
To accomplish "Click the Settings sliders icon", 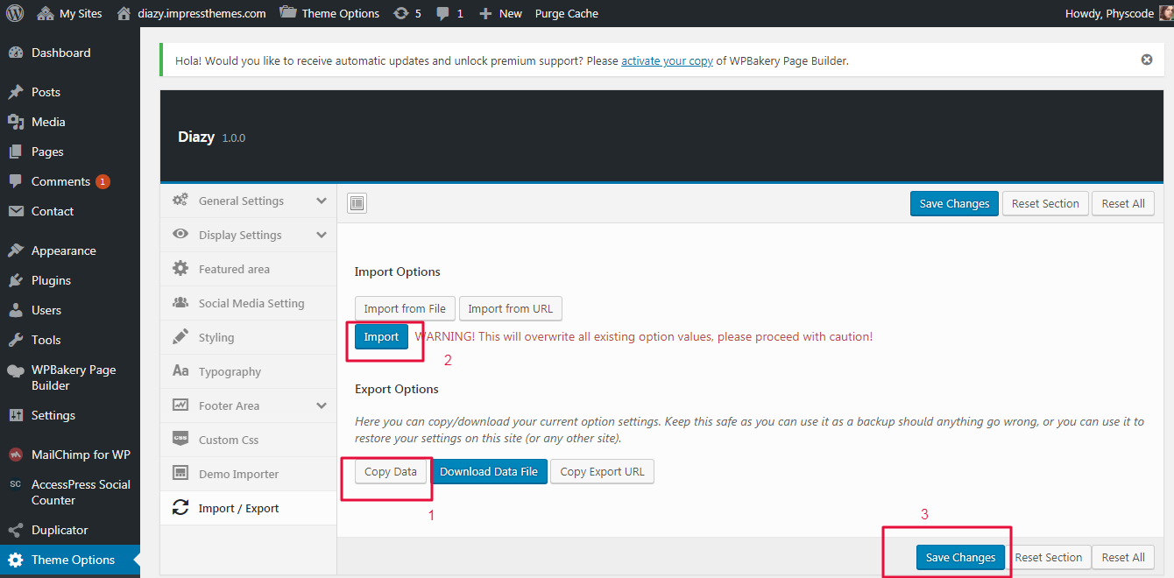I will (x=16, y=415).
